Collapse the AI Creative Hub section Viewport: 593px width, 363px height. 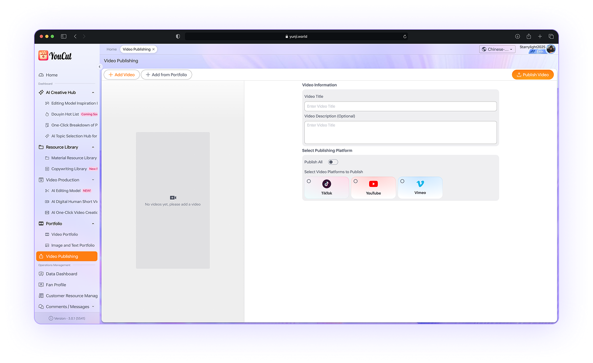click(x=93, y=93)
